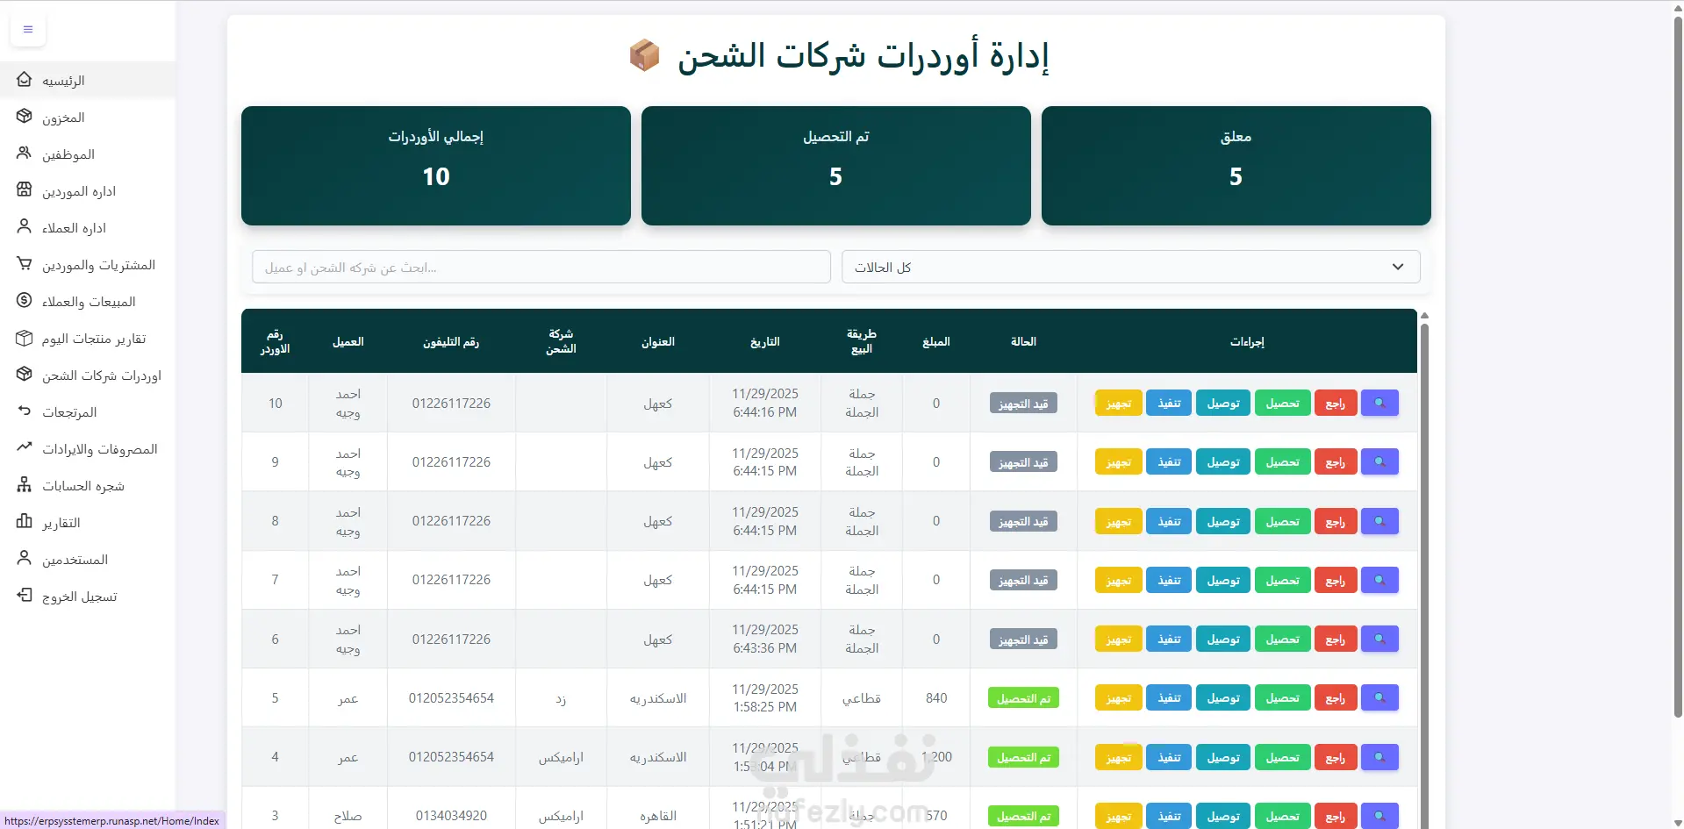The image size is (1684, 829).
Task: Click teal توصيل button for order 8
Action: (1223, 522)
